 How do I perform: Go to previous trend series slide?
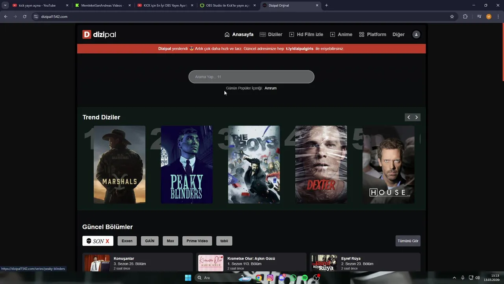[409, 117]
